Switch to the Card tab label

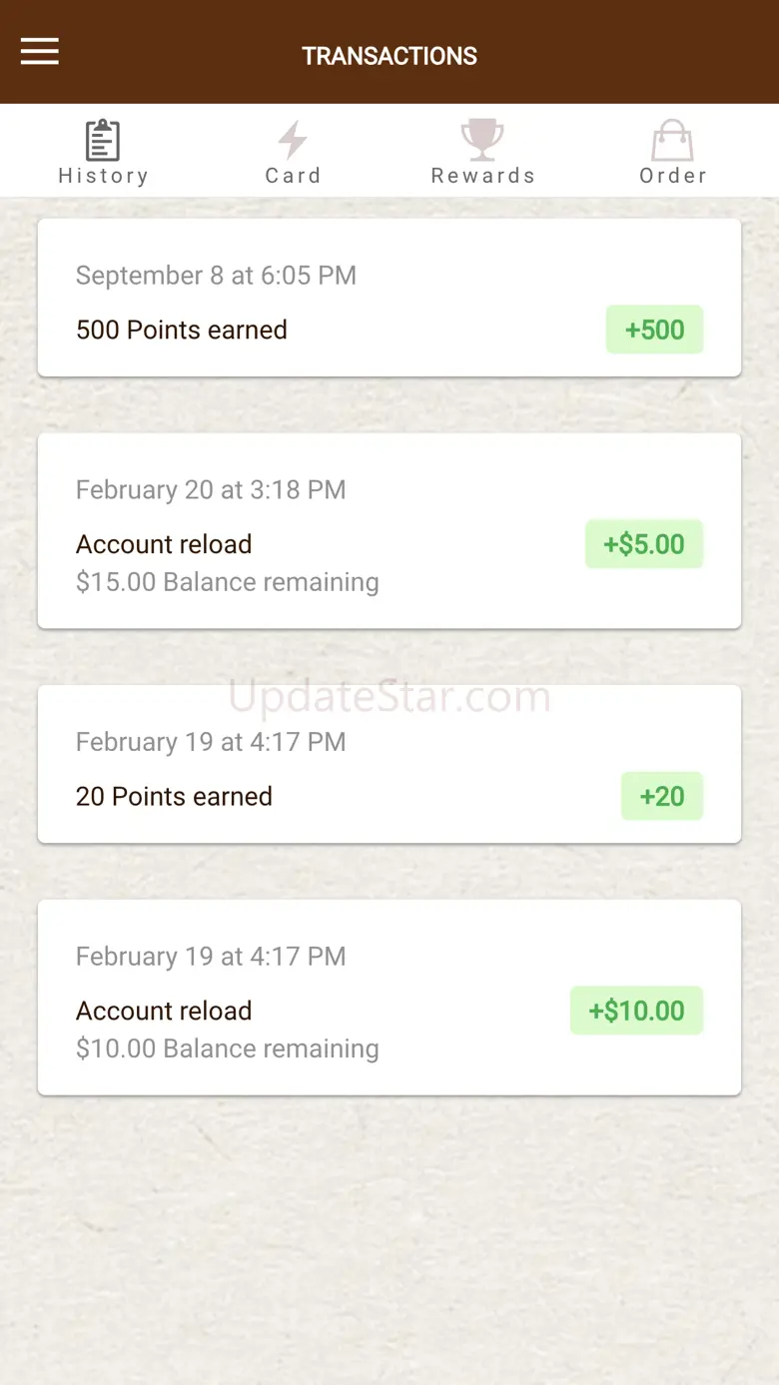pos(293,176)
